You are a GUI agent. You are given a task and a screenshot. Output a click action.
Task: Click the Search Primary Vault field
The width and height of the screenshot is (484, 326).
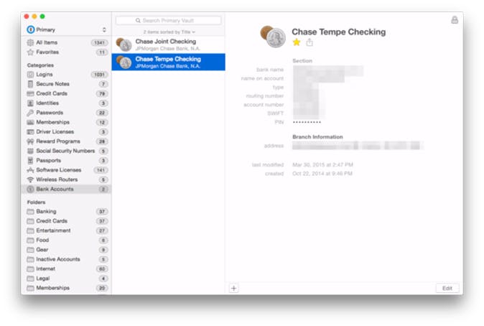tap(169, 20)
